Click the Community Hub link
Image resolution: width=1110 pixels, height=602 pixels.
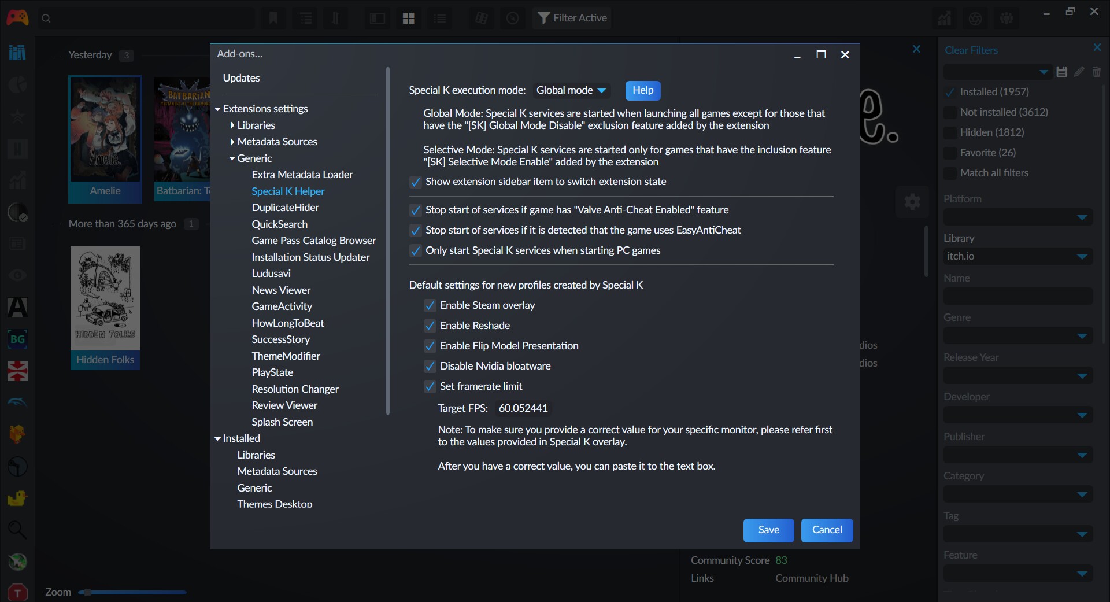click(812, 578)
